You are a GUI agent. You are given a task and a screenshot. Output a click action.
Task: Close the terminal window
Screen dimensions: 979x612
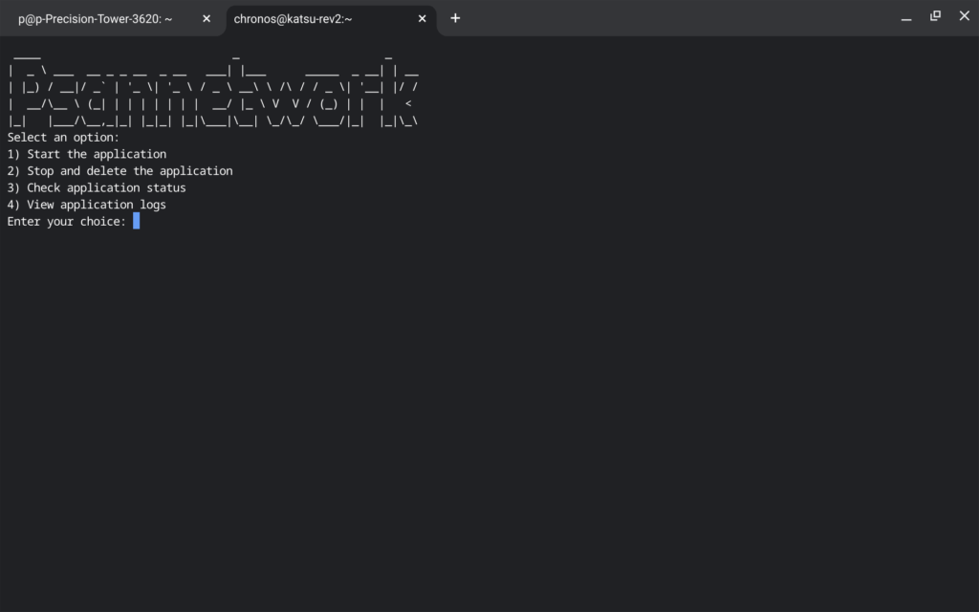point(964,16)
